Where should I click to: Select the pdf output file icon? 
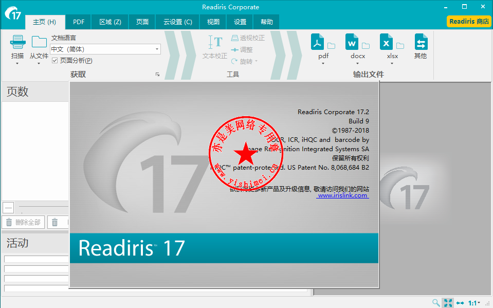tap(317, 42)
